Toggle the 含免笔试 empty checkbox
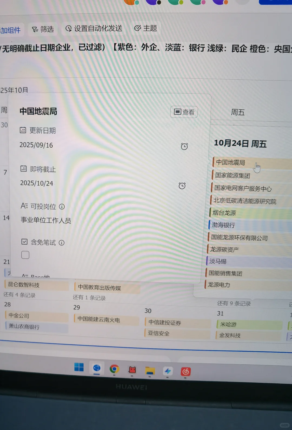This screenshot has height=430, width=292. (x=25, y=255)
